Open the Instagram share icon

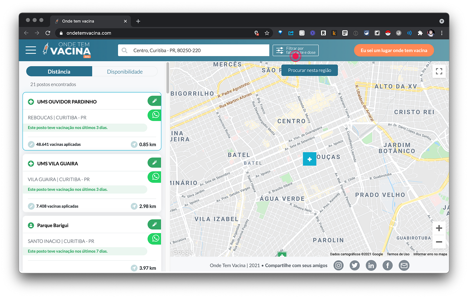(x=338, y=265)
